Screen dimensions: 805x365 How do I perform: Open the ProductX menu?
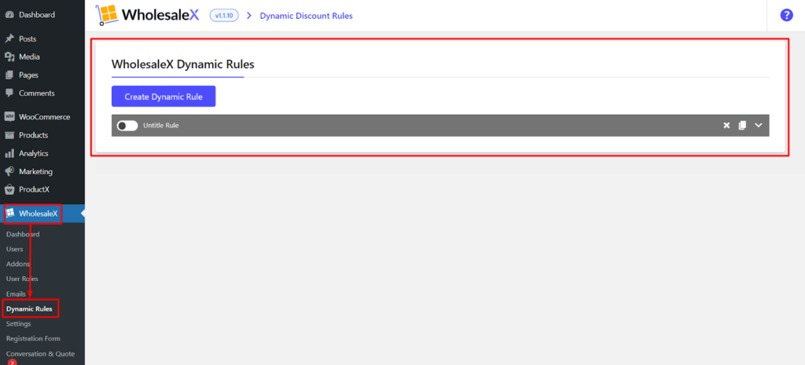coord(35,189)
